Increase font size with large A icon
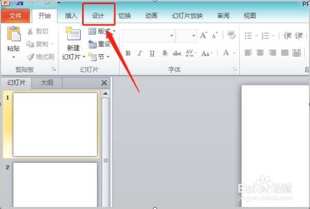Viewport: 310px width, 209px height. click(204, 35)
